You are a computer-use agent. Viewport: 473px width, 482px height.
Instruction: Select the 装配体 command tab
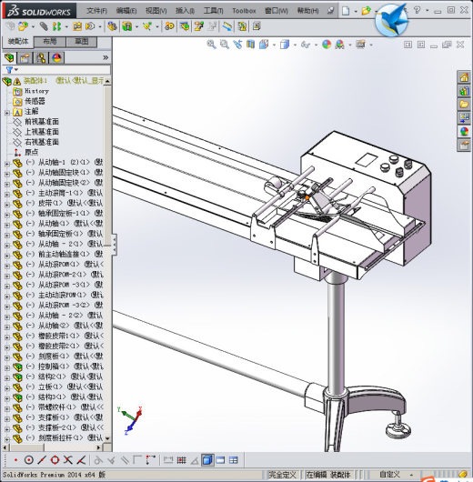tap(18, 41)
